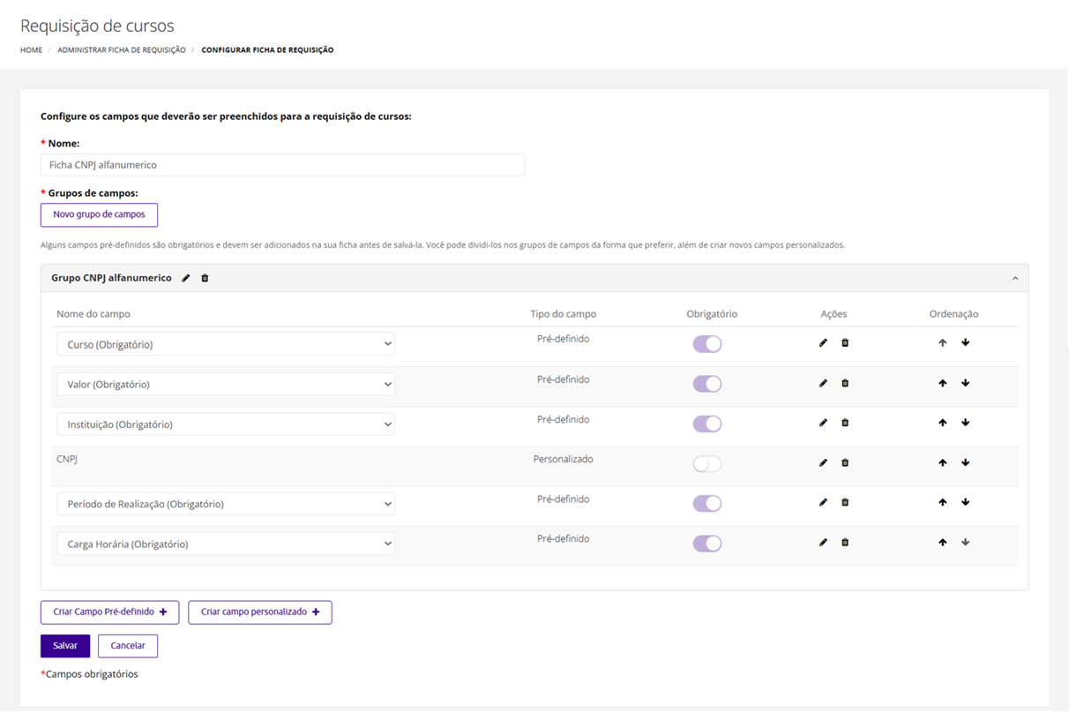1069x713 pixels.
Task: Move Período de Realização field down
Action: (966, 502)
